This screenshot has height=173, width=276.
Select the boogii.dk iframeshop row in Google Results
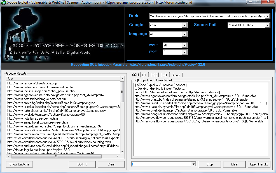pos(63,130)
